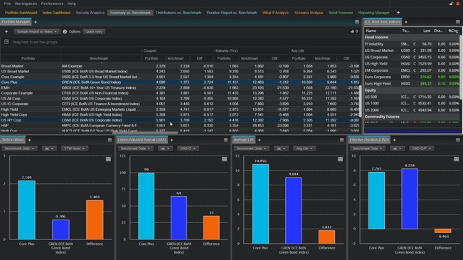Click the notification bell icon
463x260 pixels.
click(x=458, y=4)
